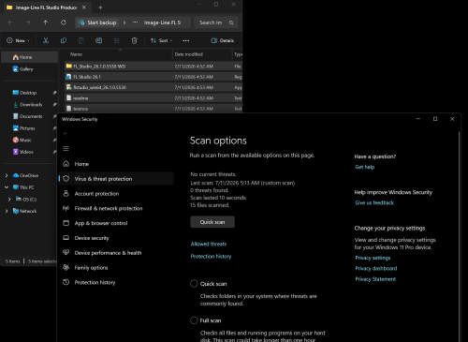Open the New dropdown in File Explorer

[x=19, y=40]
